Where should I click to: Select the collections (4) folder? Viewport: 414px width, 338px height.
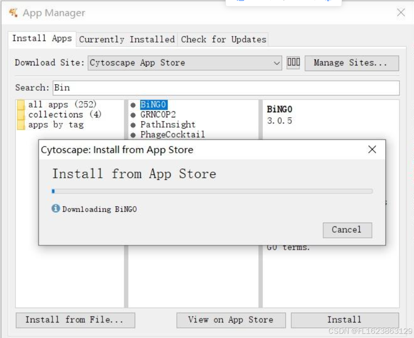65,115
